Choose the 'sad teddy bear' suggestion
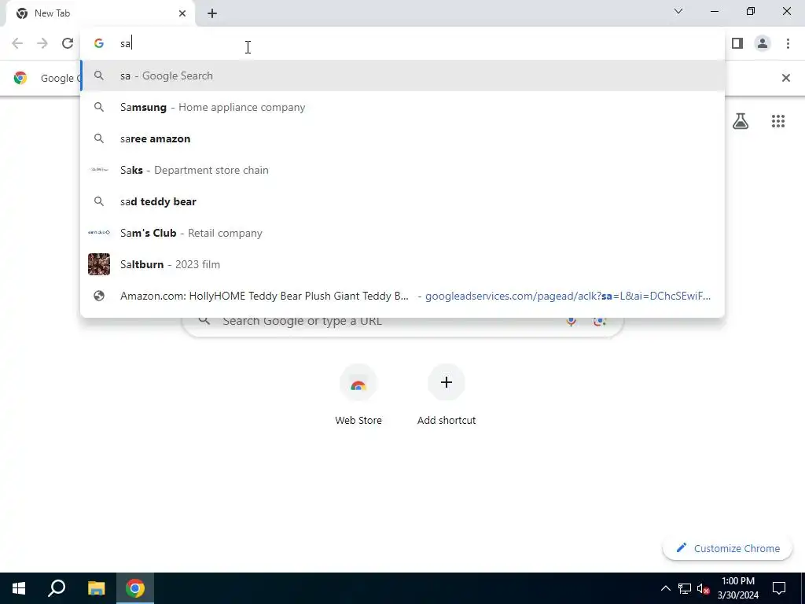Viewport: 805px width, 604px height. (402, 201)
